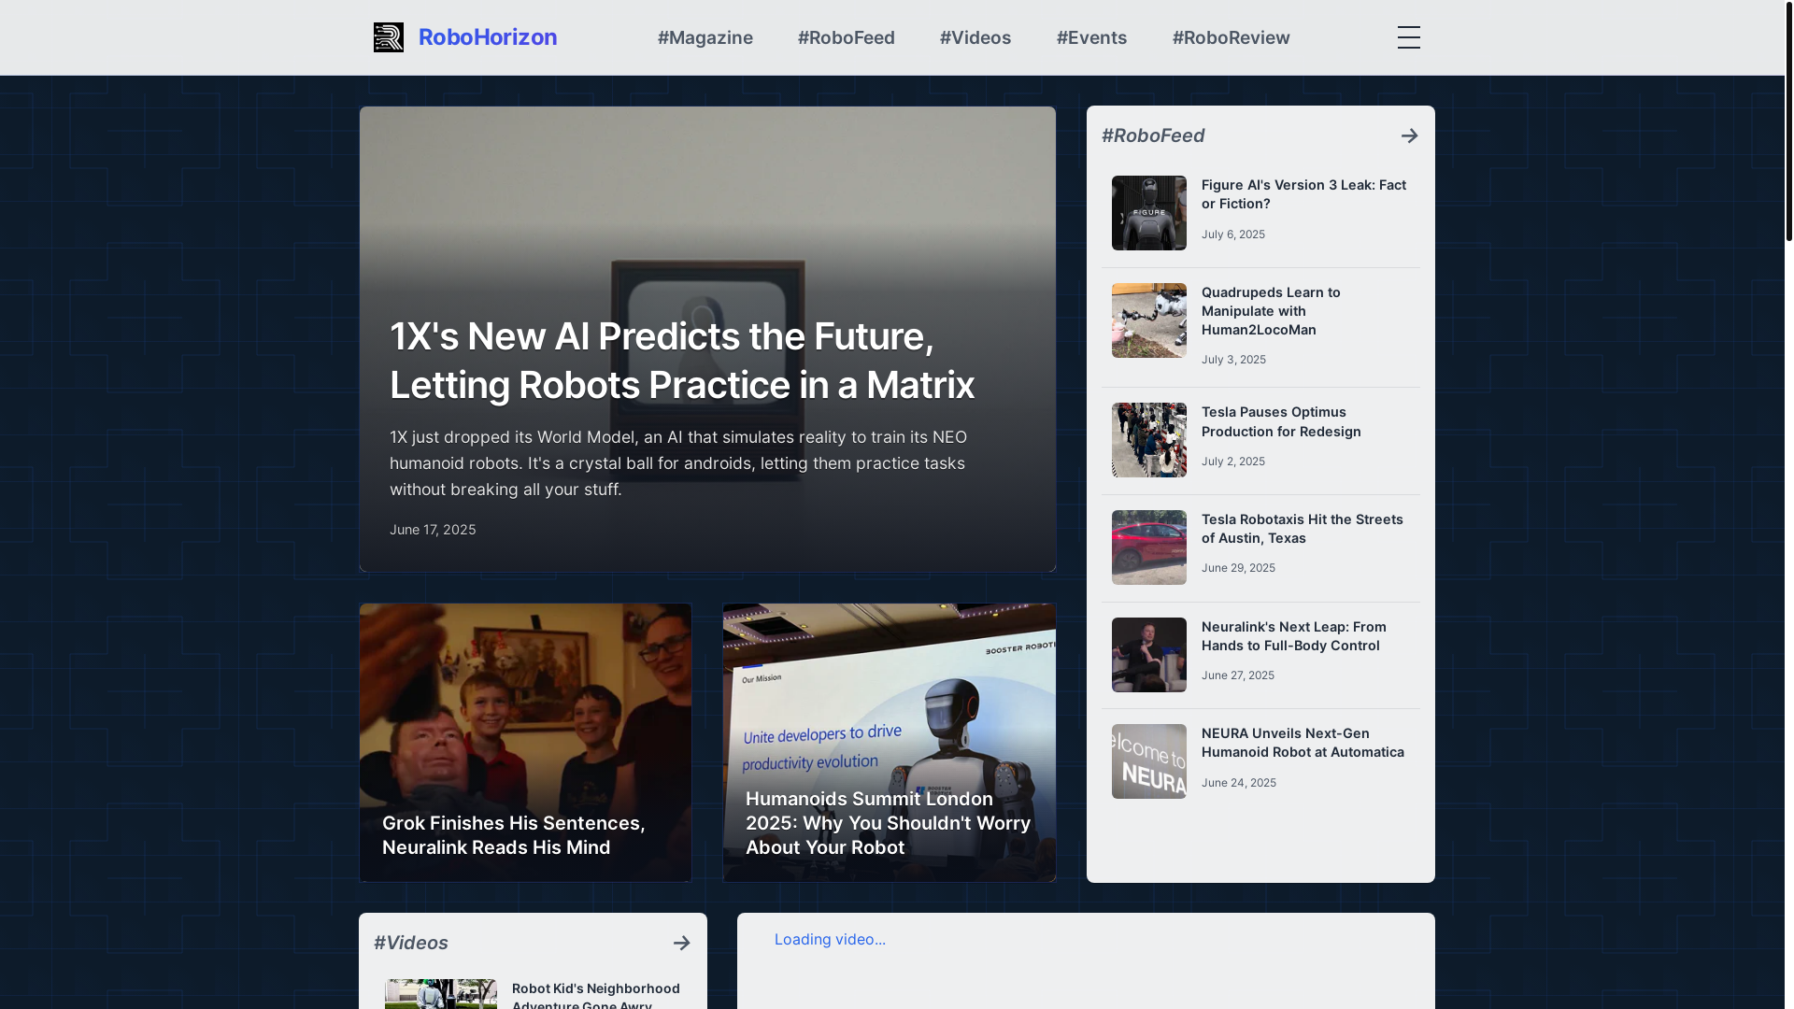This screenshot has height=1009, width=1794.
Task: Click the July 2, 2025 date
Action: click(1233, 462)
